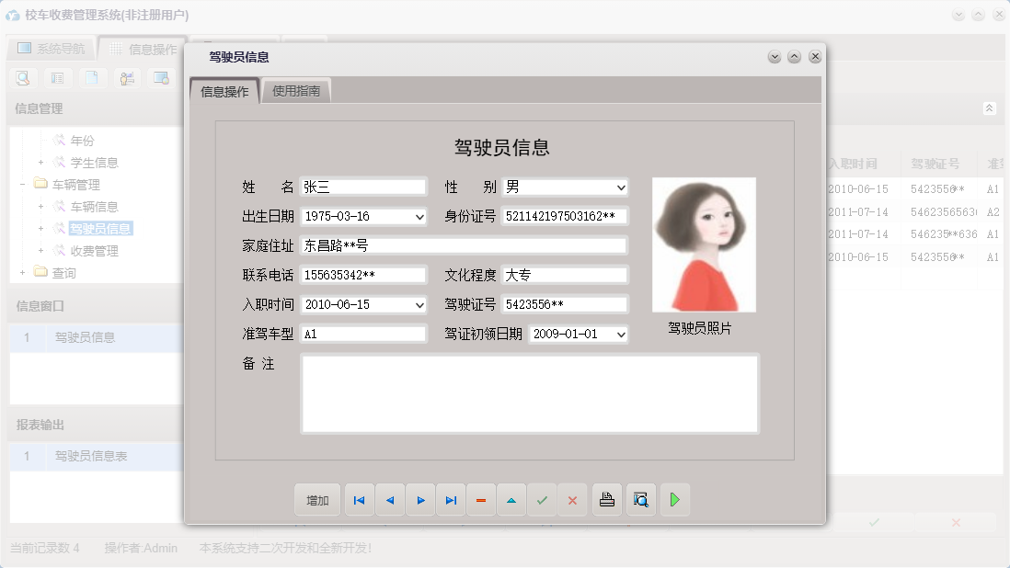This screenshot has width=1010, height=568.
Task: Select the search document icon in the toolbar
Action: point(23,78)
